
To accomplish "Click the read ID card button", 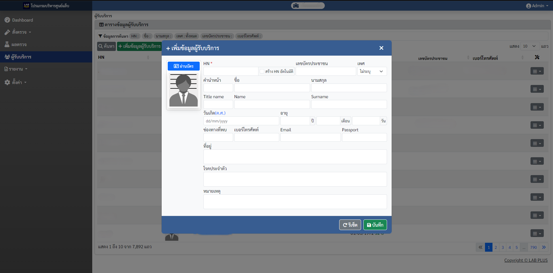I will [x=184, y=66].
